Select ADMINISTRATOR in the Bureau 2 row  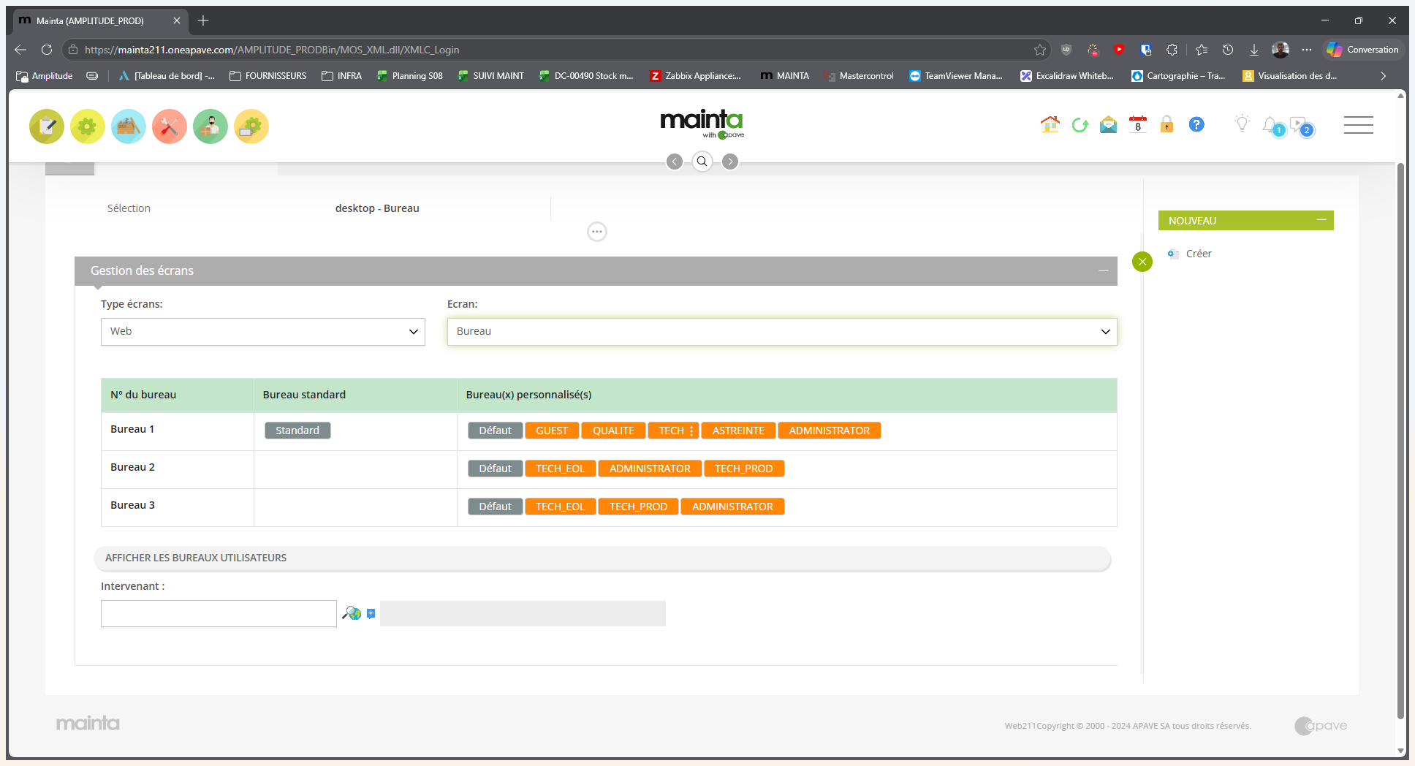click(x=650, y=469)
